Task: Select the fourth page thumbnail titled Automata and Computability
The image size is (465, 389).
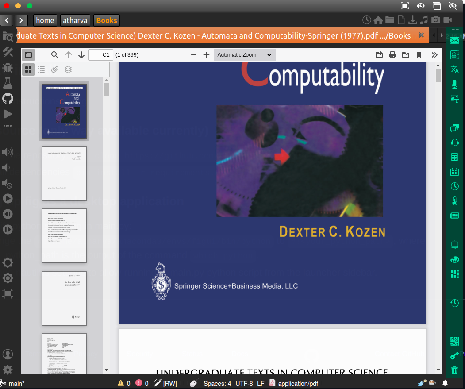Action: click(x=64, y=298)
